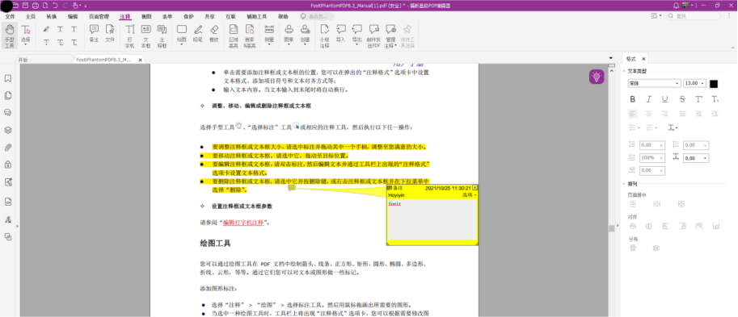Click 小结注释 summarize comments
The width and height of the screenshot is (738, 317).
[x=324, y=36]
